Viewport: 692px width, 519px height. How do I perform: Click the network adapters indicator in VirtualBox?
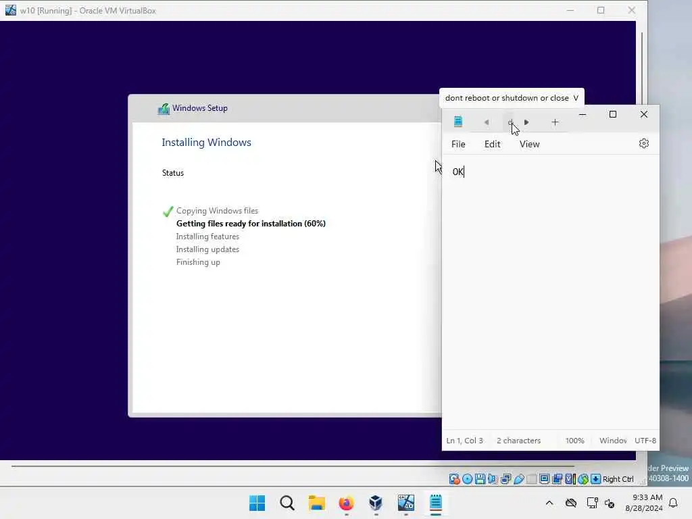point(505,479)
